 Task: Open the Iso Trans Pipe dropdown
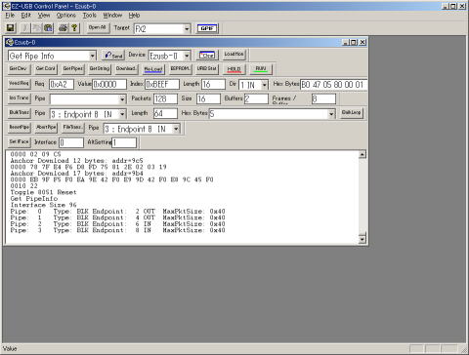tap(122, 99)
